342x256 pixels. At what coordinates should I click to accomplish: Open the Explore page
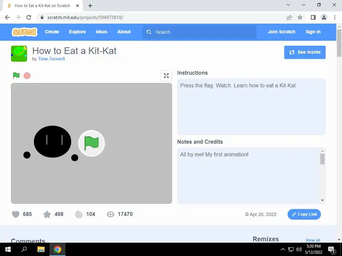(77, 32)
